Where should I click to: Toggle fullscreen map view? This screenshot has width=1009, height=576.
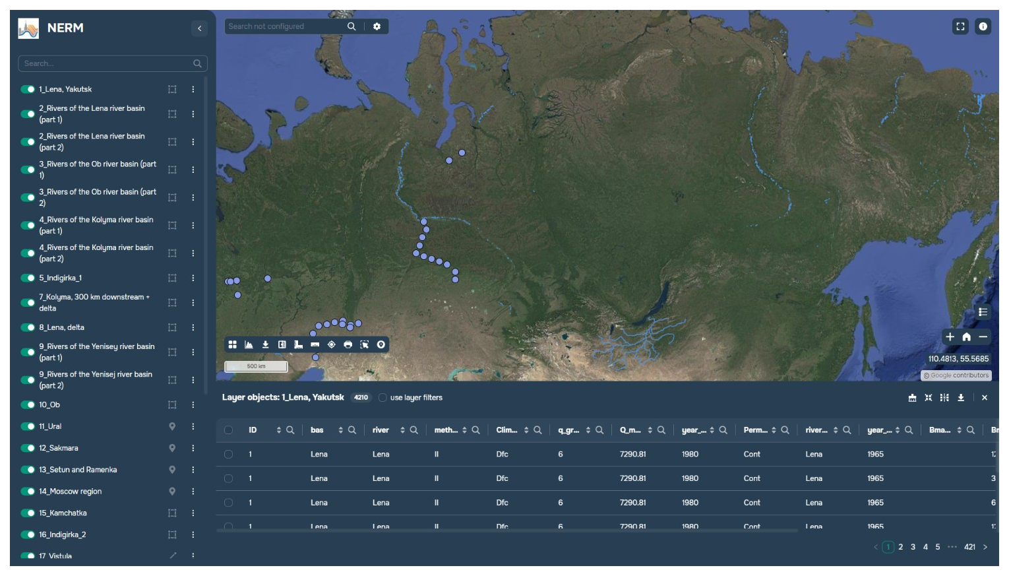(x=960, y=26)
